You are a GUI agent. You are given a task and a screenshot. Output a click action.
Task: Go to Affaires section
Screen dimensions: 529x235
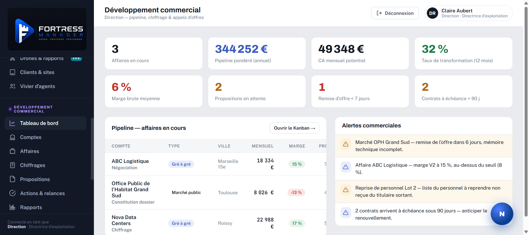45,151
